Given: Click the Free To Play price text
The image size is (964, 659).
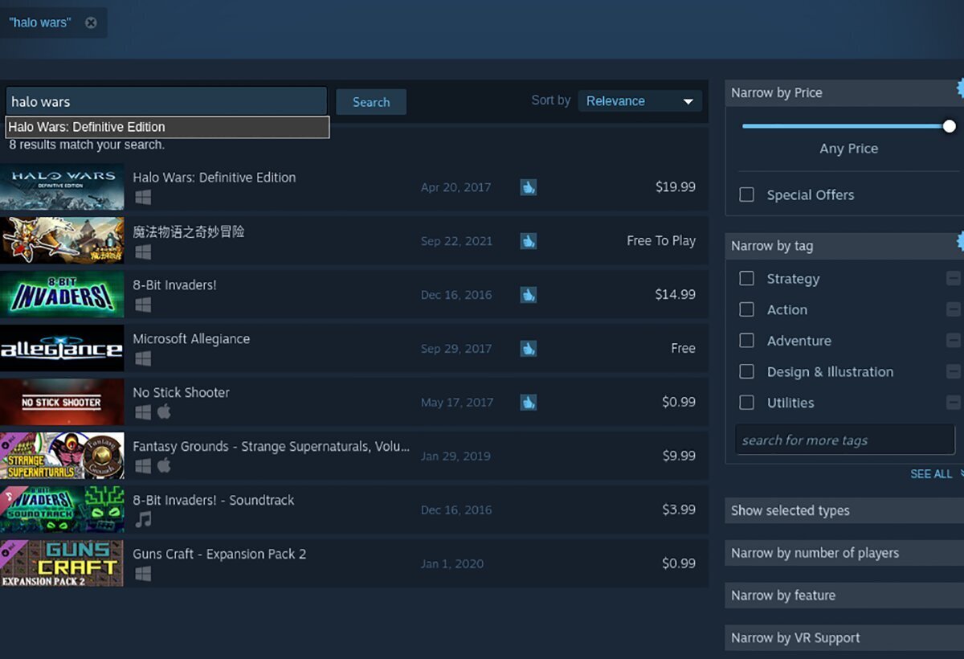Looking at the screenshot, I should pyautogui.click(x=661, y=240).
